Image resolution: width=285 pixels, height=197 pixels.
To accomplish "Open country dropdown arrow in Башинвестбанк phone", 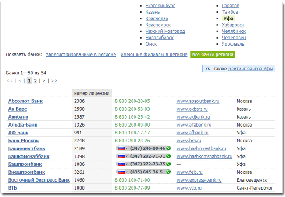I will [x=127, y=148].
